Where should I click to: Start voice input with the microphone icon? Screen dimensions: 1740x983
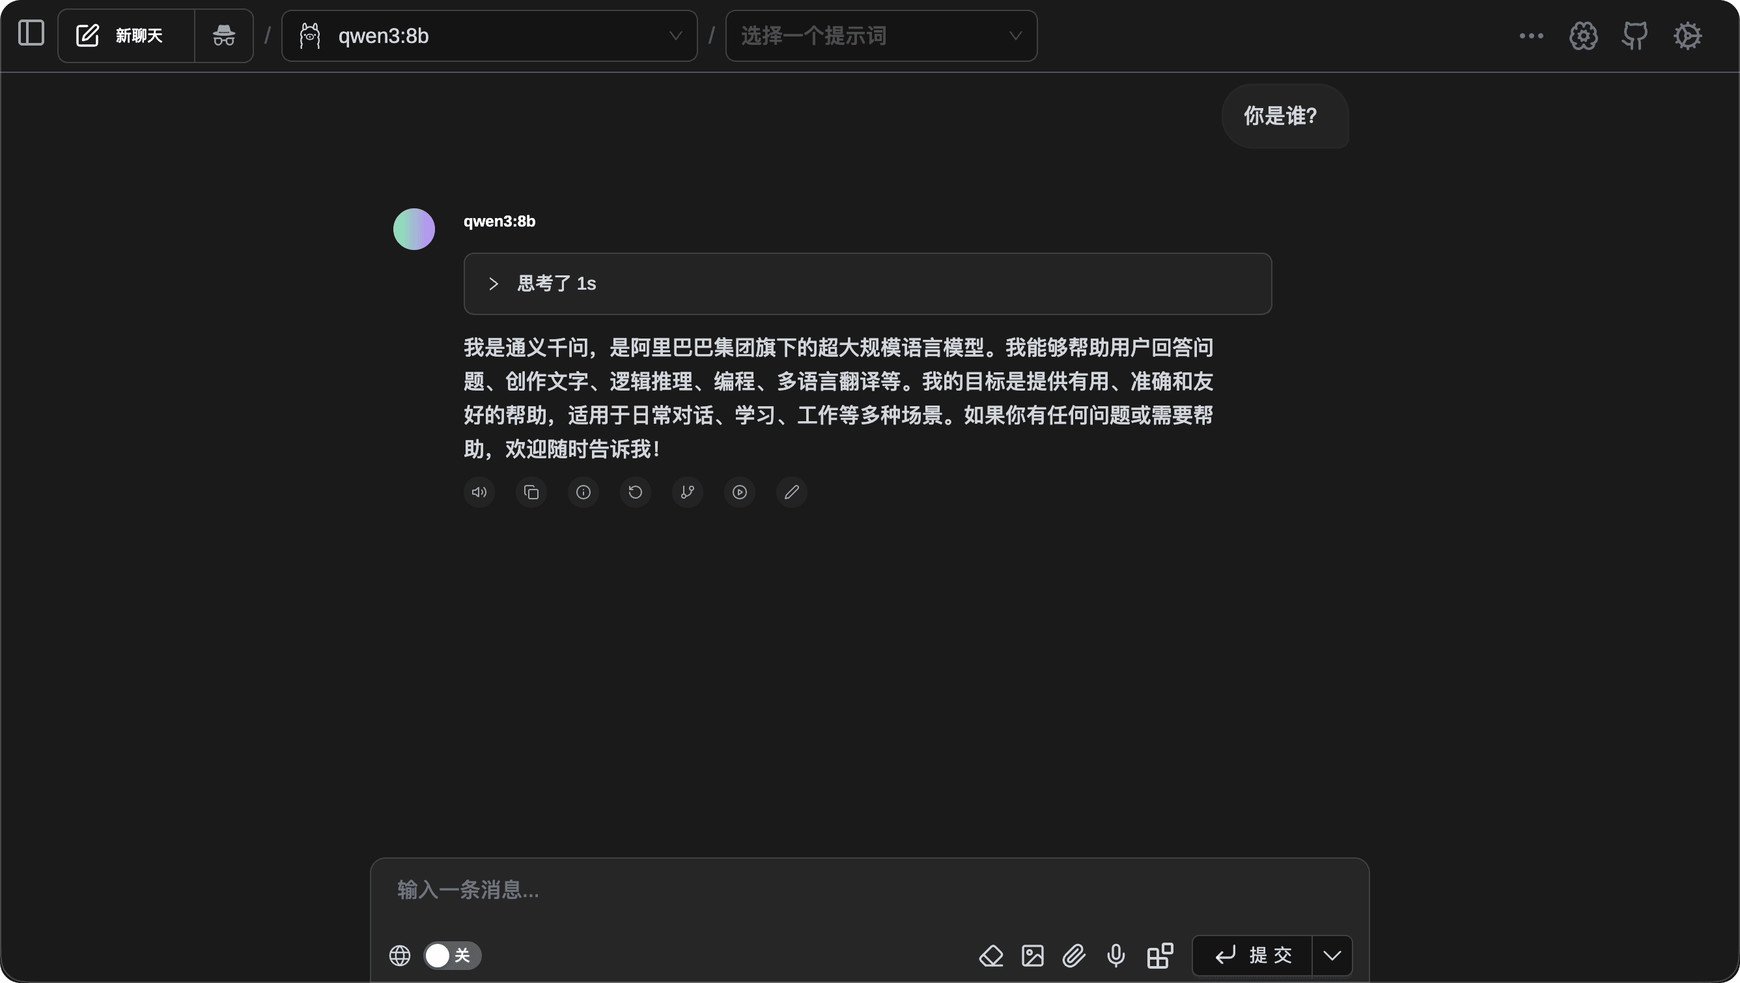pyautogui.click(x=1116, y=955)
